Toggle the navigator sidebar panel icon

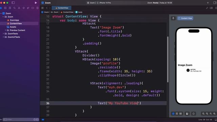[13, 3]
